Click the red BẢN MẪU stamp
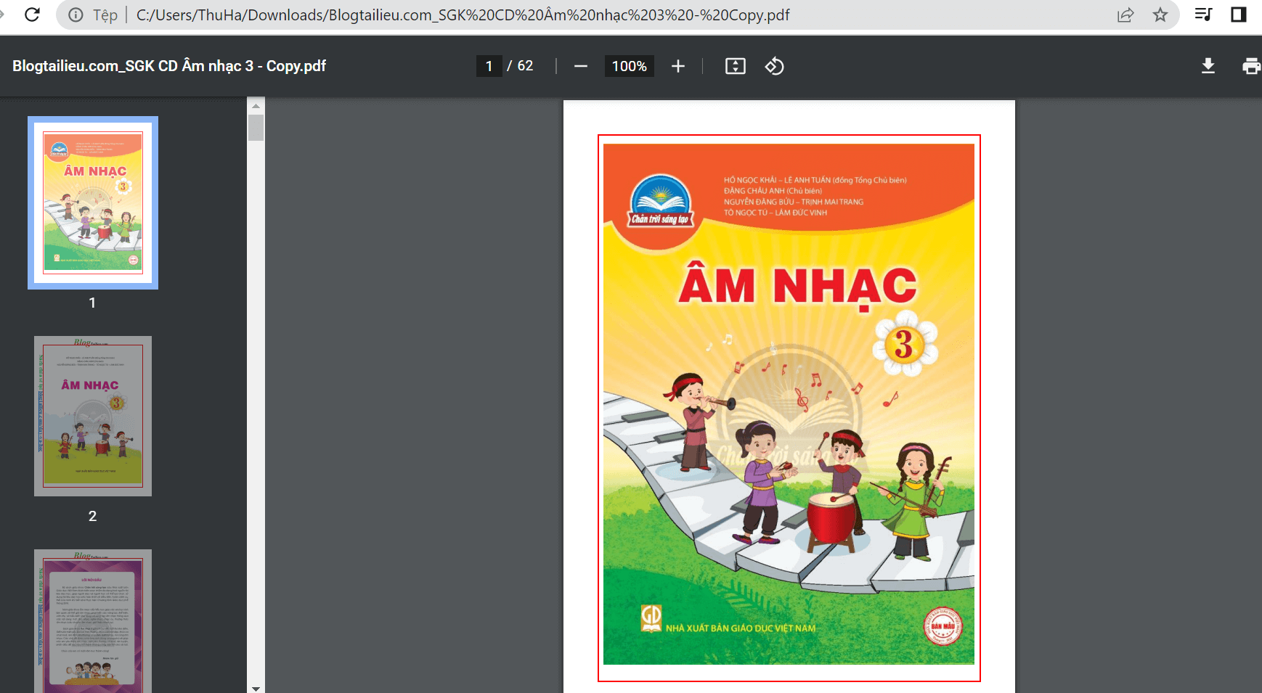The height and width of the screenshot is (693, 1262). (943, 626)
